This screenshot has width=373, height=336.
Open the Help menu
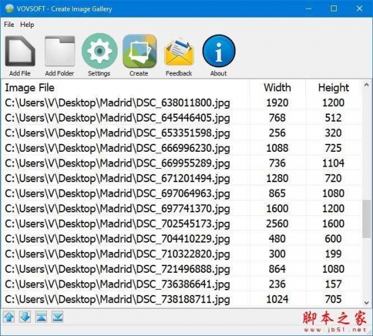coord(27,24)
